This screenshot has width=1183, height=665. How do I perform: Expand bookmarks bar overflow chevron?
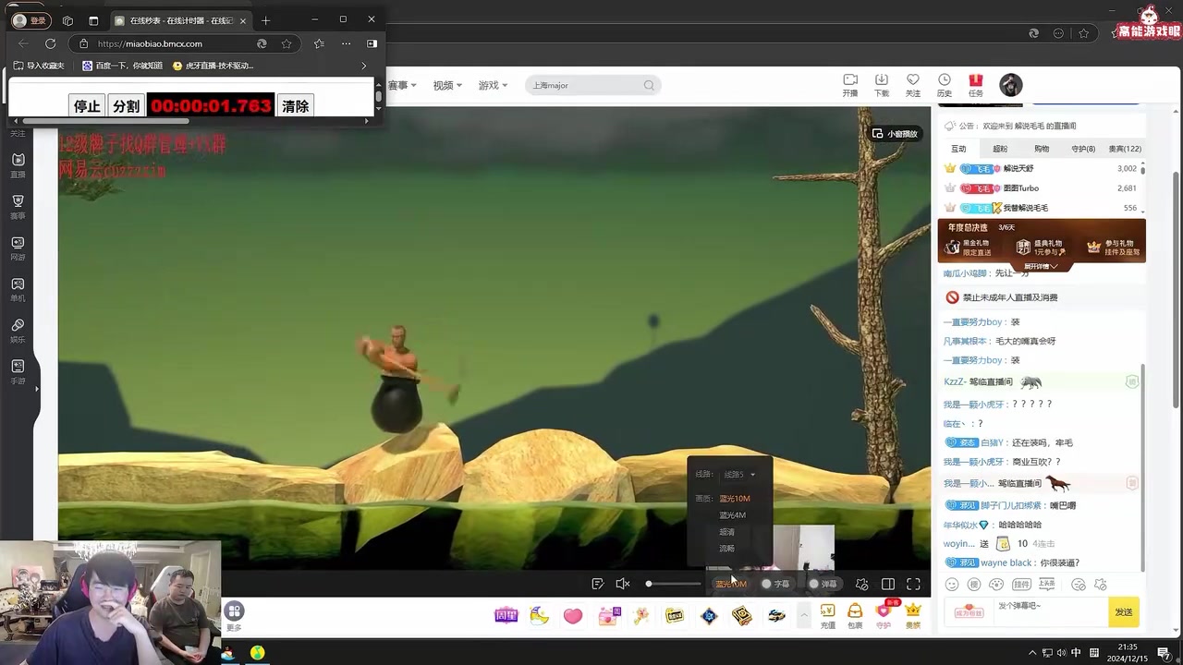pyautogui.click(x=363, y=66)
